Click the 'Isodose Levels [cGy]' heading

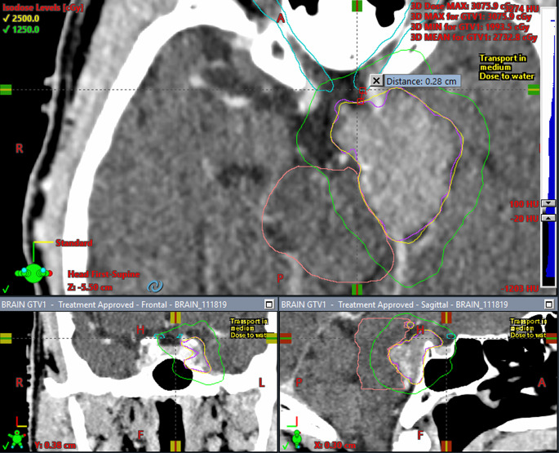43,8
